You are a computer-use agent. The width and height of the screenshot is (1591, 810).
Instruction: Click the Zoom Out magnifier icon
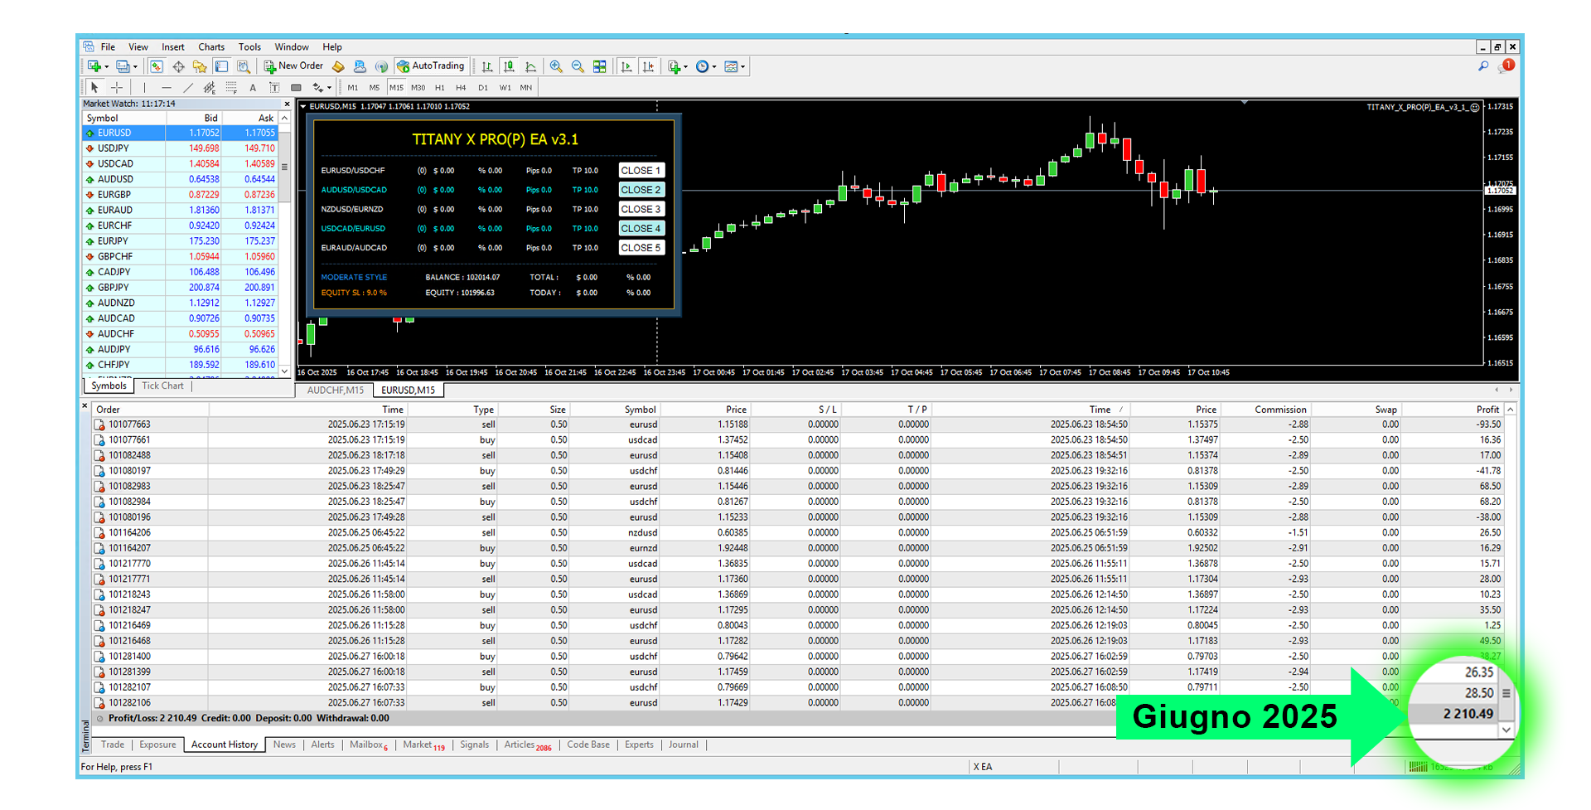coord(578,66)
